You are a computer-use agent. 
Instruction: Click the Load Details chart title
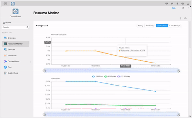(x=56, y=78)
